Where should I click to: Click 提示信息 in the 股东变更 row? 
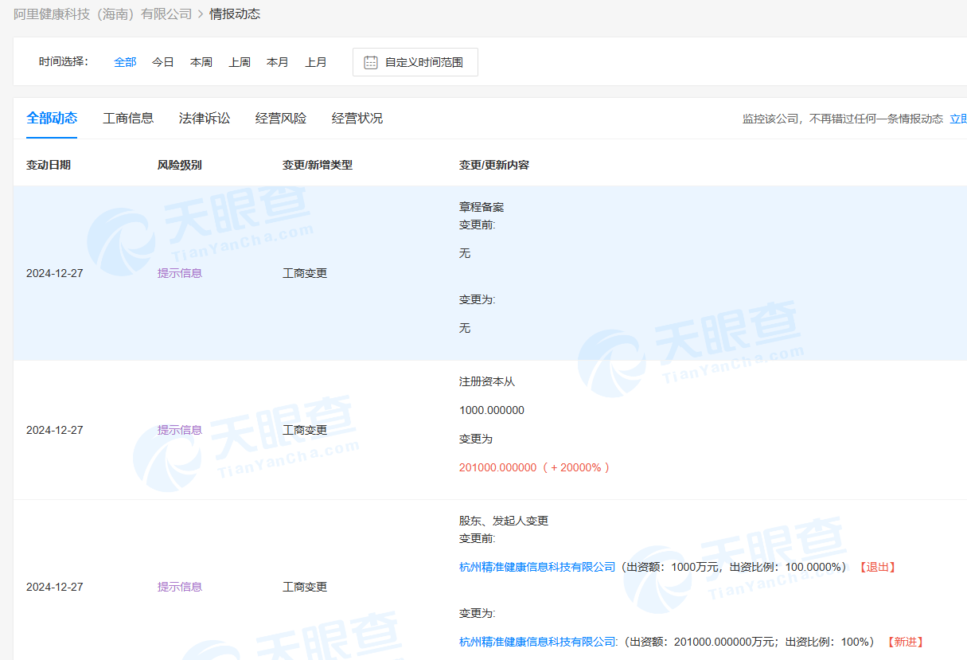pos(180,587)
